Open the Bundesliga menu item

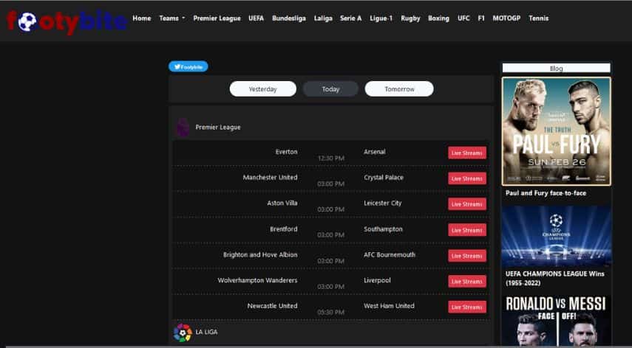(288, 18)
